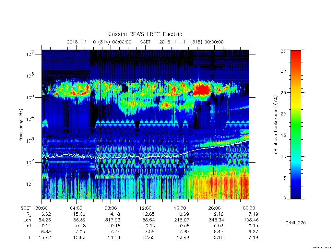Viewport: 332px width, 249px height.
Task: Click the LT value '9.27'
Action: pos(254,231)
